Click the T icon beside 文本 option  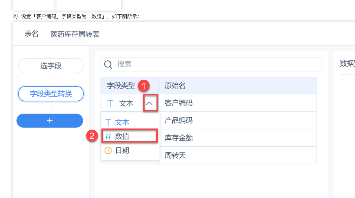click(108, 123)
